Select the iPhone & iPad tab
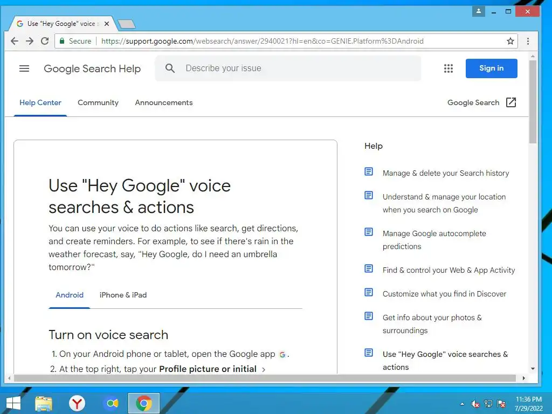The width and height of the screenshot is (552, 414). (x=123, y=295)
